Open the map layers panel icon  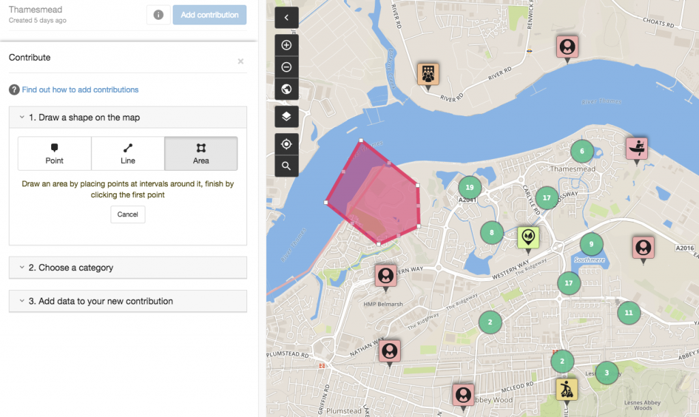pos(286,116)
